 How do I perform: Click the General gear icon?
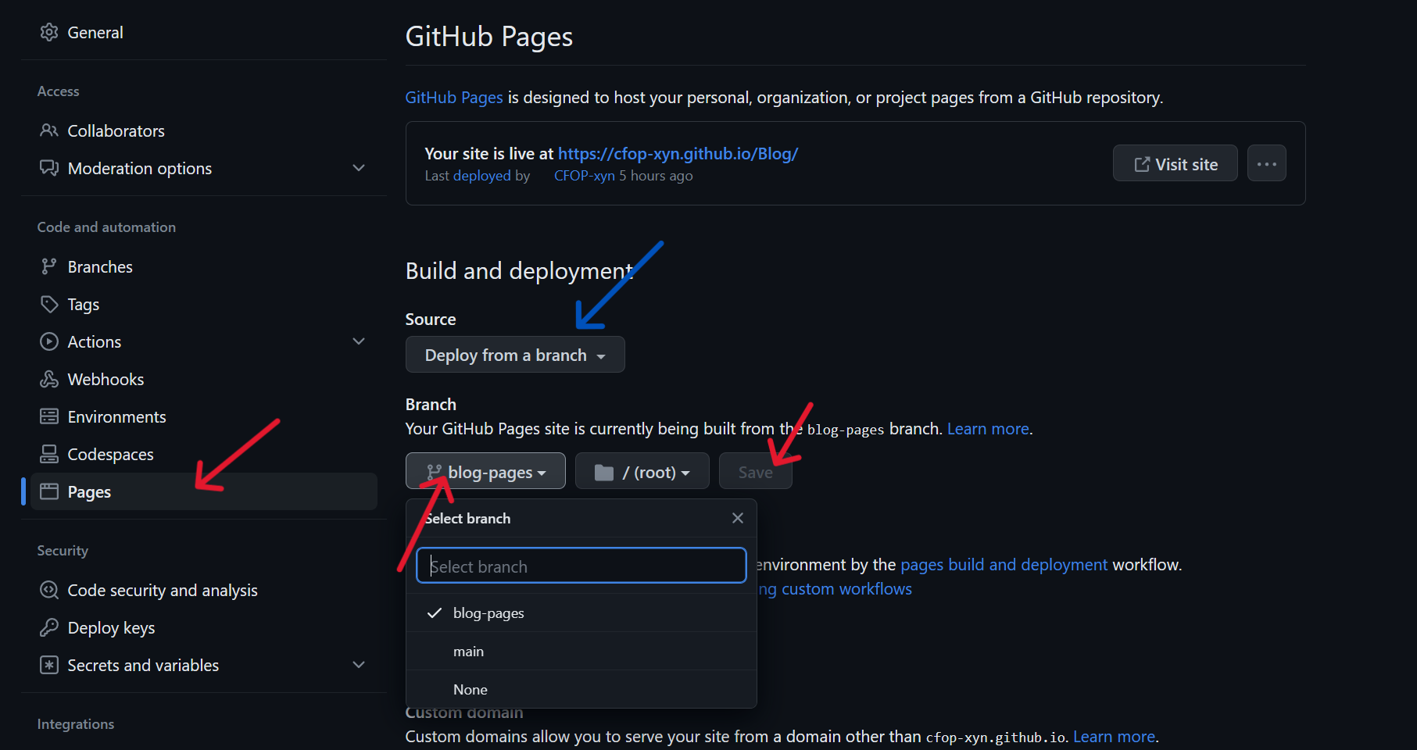click(49, 32)
